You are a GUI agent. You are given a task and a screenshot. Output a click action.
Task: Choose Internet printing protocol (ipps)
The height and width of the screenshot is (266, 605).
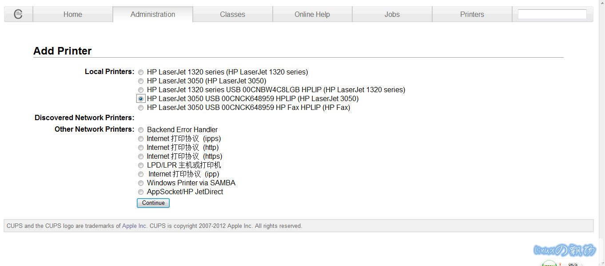141,139
